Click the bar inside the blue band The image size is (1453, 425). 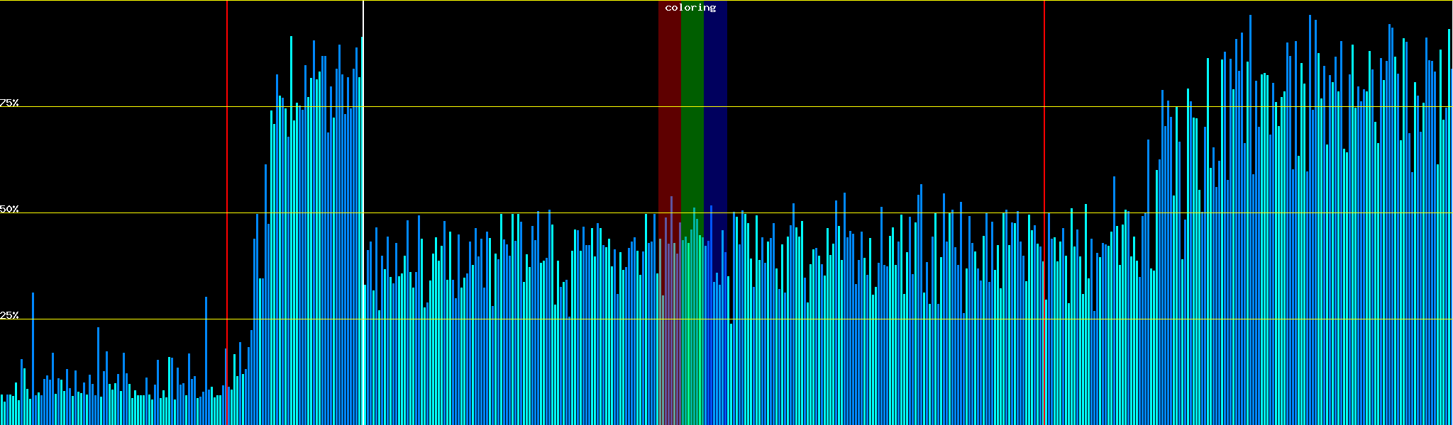coord(711,319)
